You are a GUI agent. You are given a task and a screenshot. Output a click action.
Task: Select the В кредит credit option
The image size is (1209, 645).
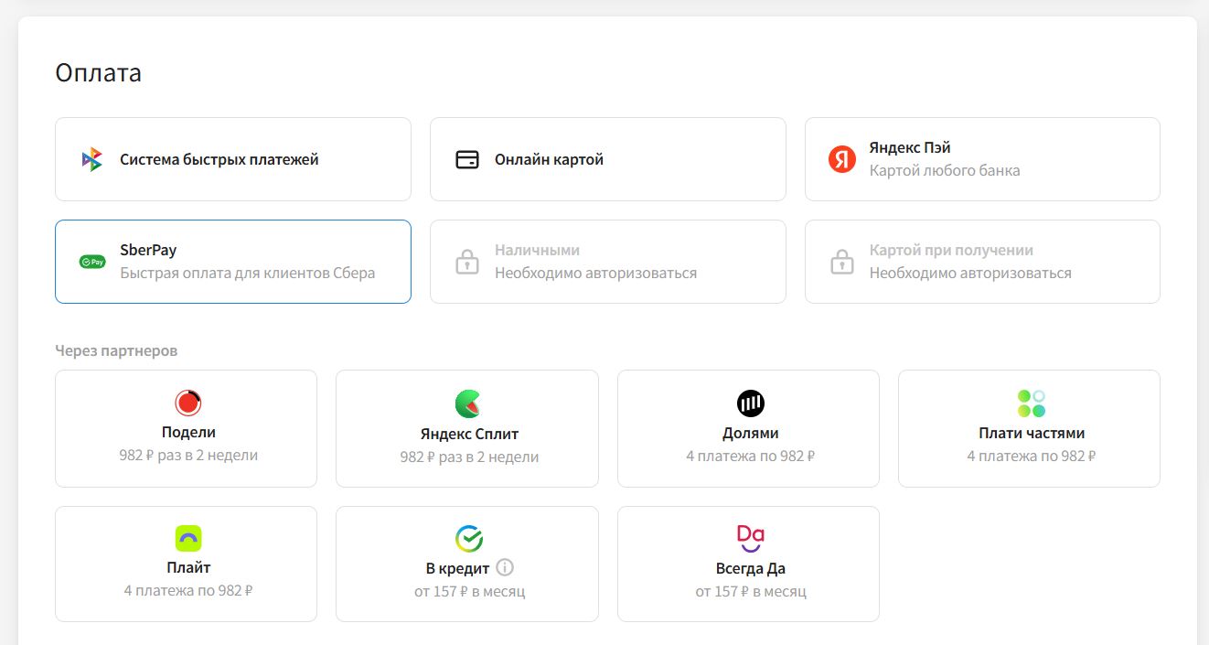467,564
